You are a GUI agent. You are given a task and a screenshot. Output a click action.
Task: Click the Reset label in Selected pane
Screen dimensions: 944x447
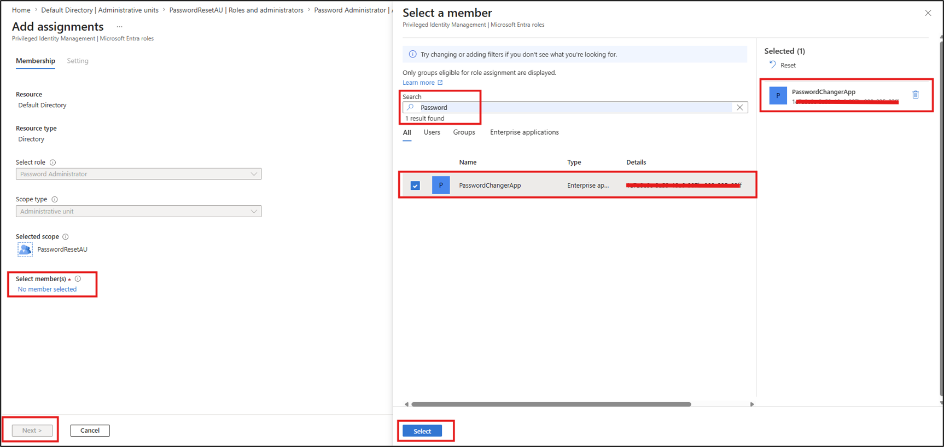788,65
